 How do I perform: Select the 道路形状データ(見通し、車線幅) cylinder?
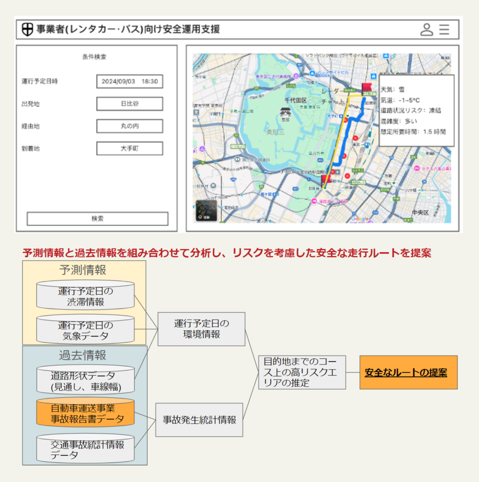point(86,380)
